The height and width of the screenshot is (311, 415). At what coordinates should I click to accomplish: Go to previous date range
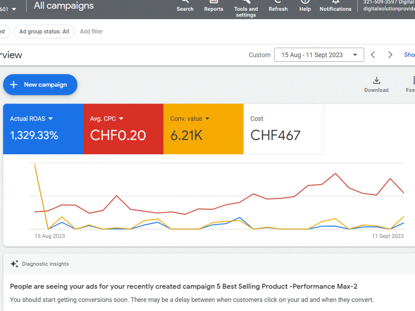point(373,55)
